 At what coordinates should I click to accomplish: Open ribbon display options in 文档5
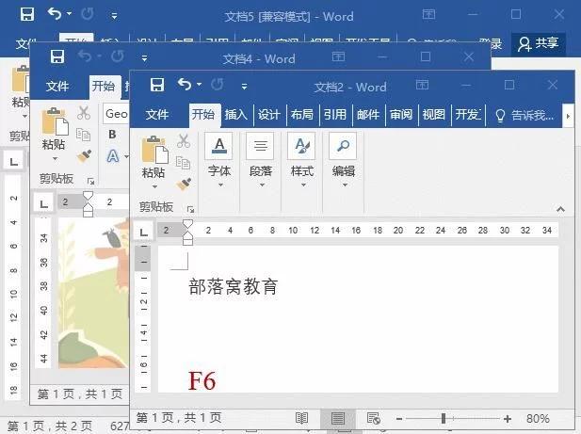[428, 14]
